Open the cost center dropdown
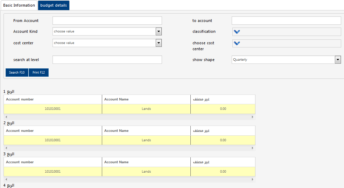 click(x=159, y=43)
